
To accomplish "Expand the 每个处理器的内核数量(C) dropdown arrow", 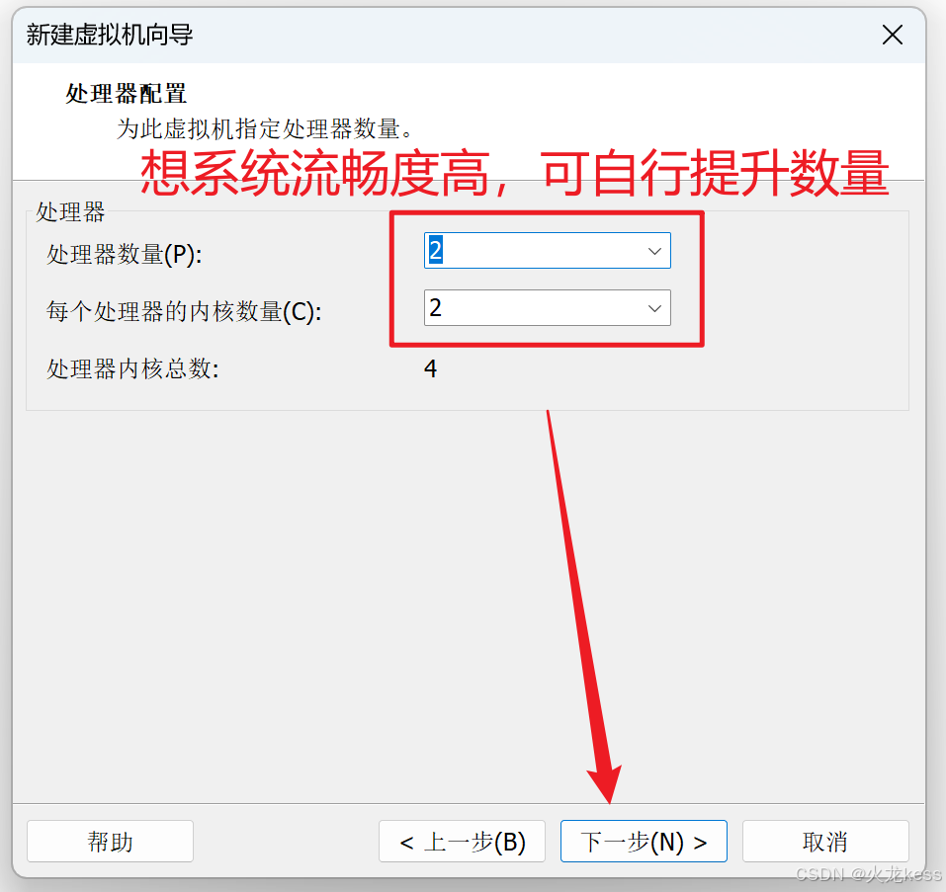I will [654, 308].
